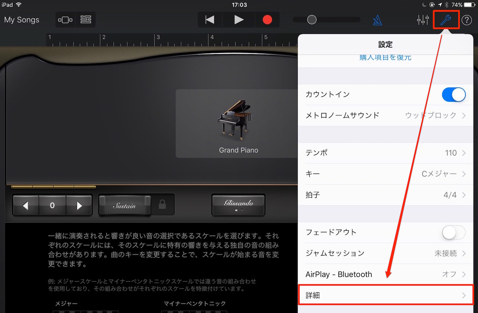The width and height of the screenshot is (478, 313).
Task: Click the 設定 popover title
Action: point(385,44)
